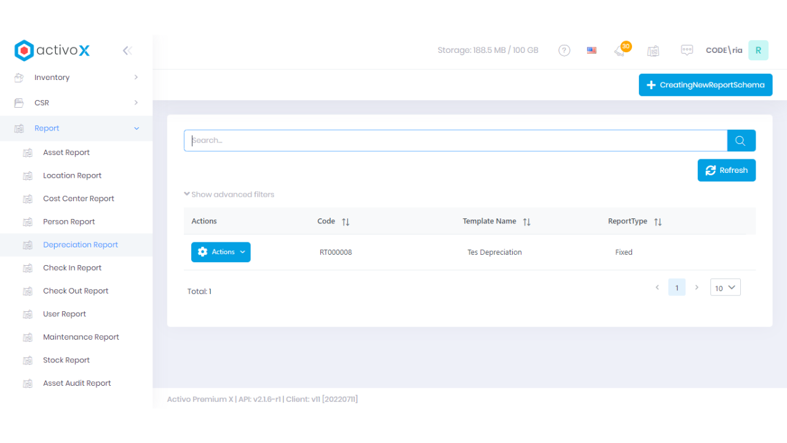Click the news report icon beside the bell
The height and width of the screenshot is (443, 787).
click(x=653, y=50)
